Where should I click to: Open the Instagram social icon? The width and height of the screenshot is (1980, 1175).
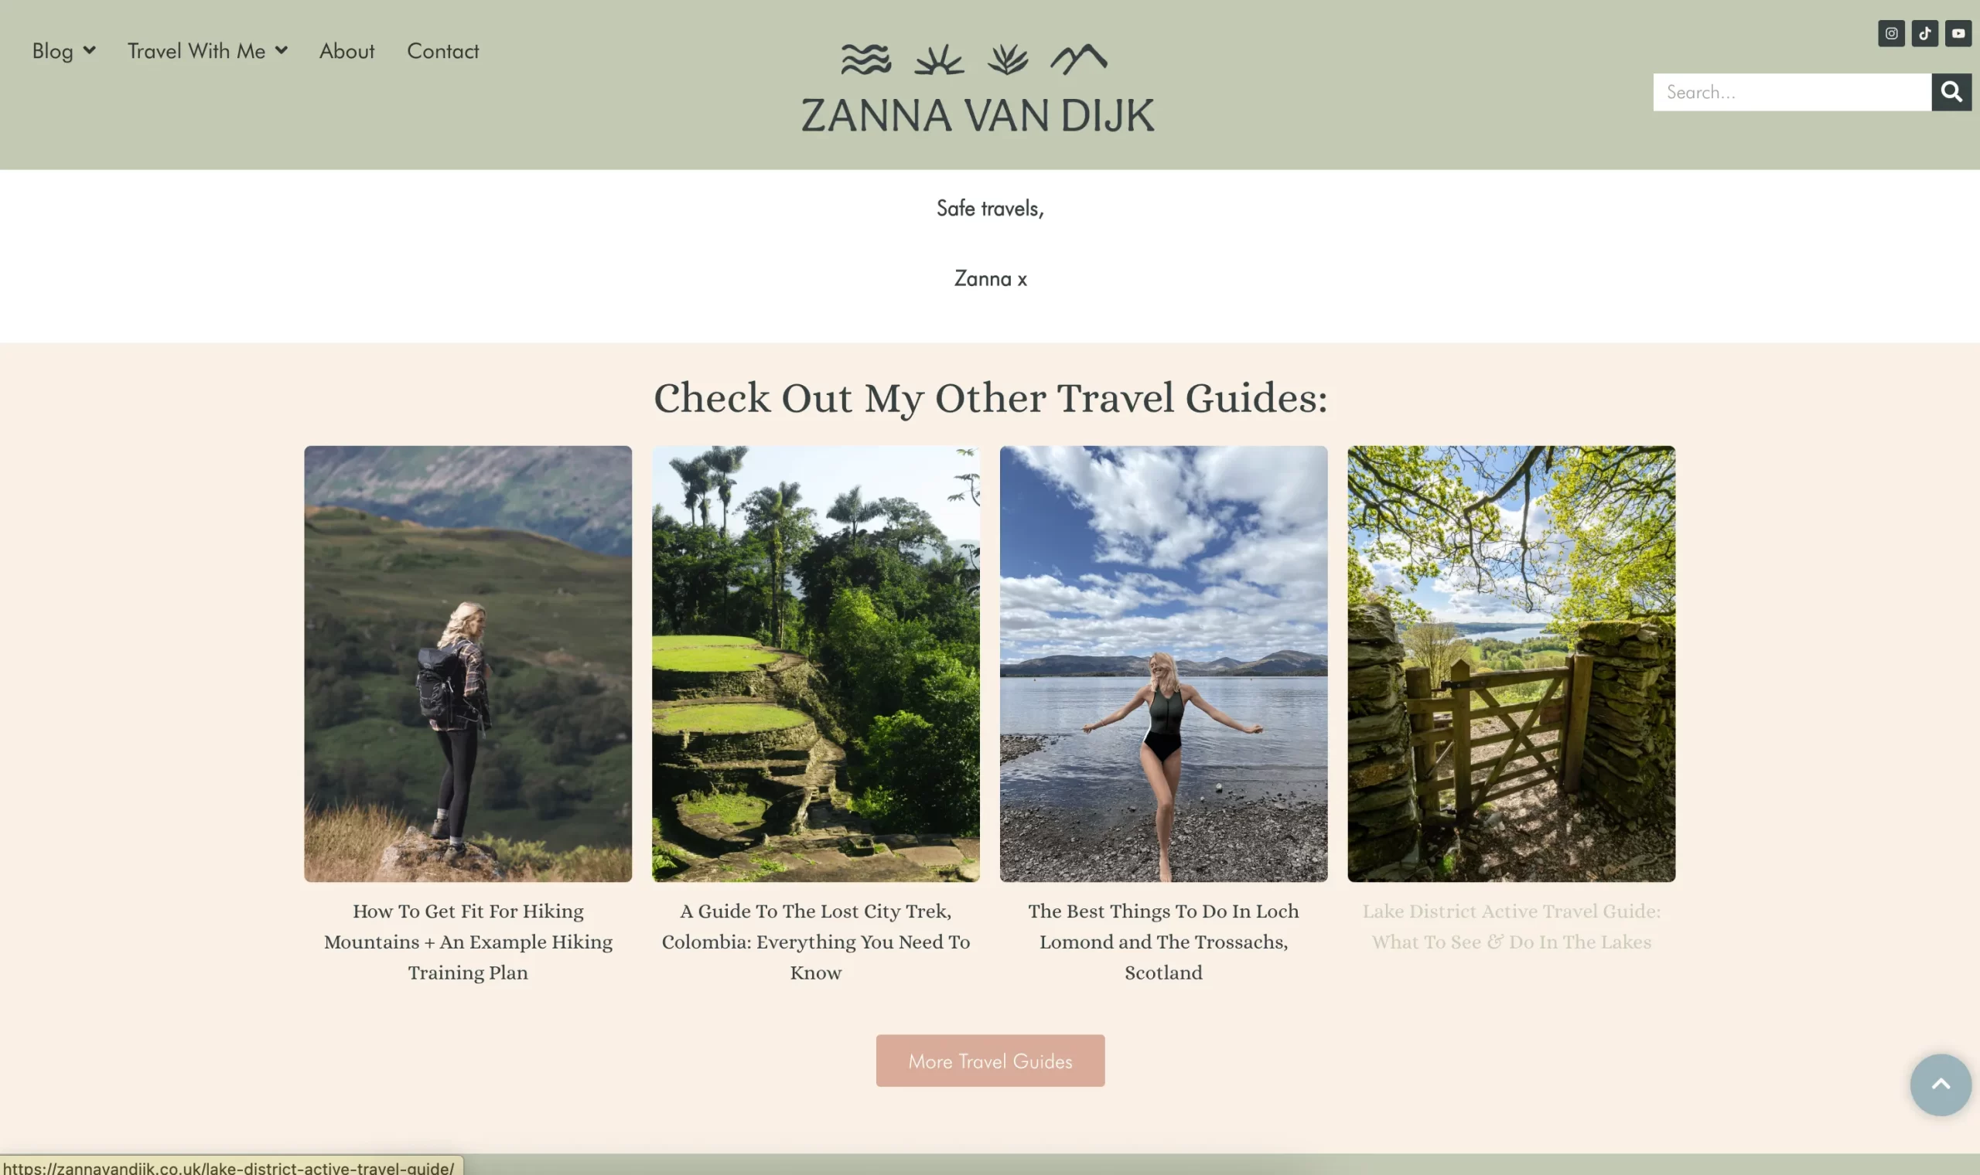(x=1890, y=33)
